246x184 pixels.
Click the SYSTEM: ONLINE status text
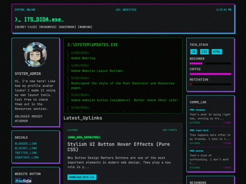tap(25, 10)
